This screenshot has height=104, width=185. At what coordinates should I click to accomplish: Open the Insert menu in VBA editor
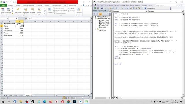111,5
